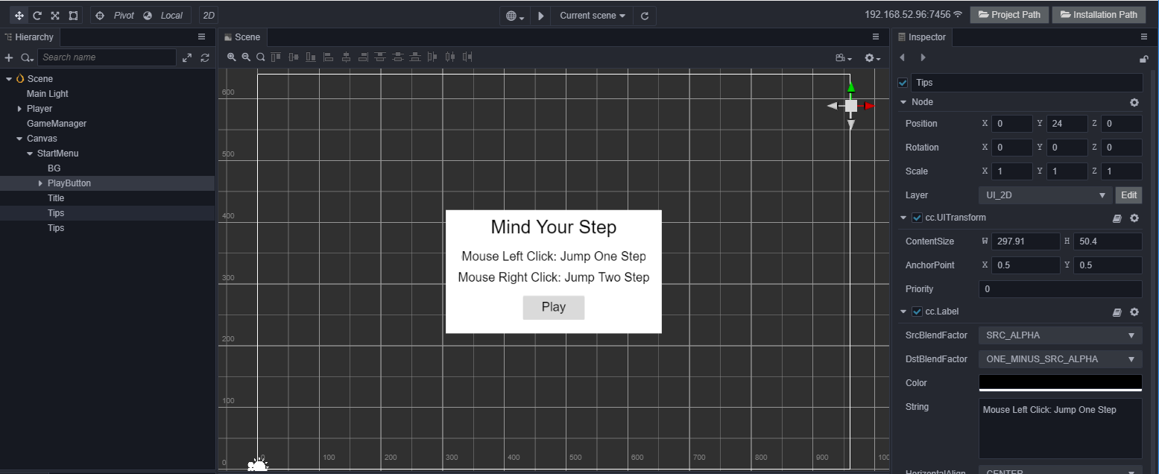Refresh the Hierarchy panel
The image size is (1159, 474).
(x=205, y=57)
